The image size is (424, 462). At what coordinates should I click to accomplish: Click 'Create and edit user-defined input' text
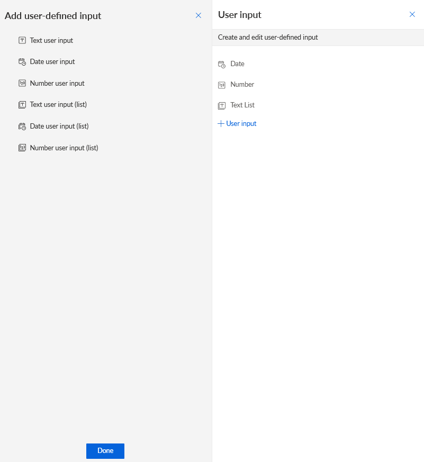click(x=268, y=38)
